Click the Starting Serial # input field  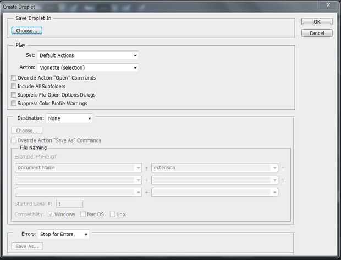[69, 204]
